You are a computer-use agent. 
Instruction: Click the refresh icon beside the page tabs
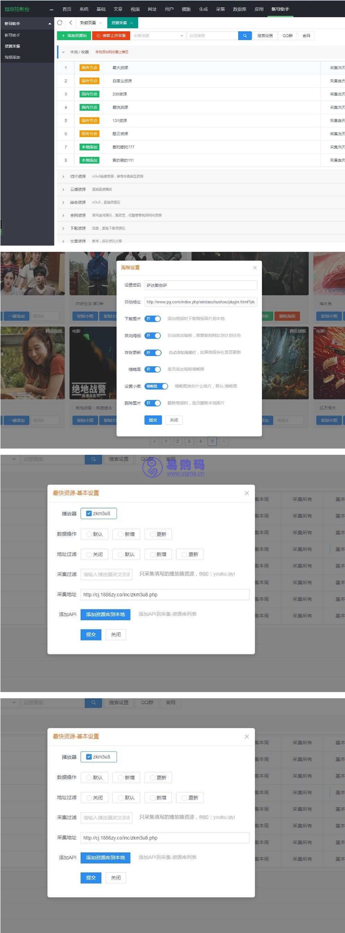(60, 23)
